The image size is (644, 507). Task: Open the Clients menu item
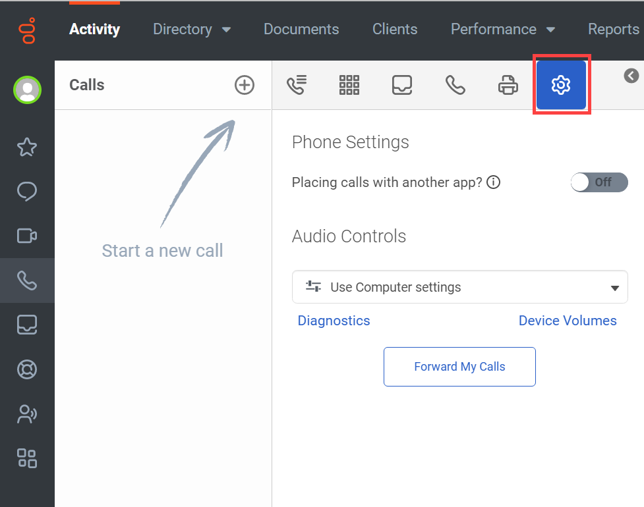395,29
